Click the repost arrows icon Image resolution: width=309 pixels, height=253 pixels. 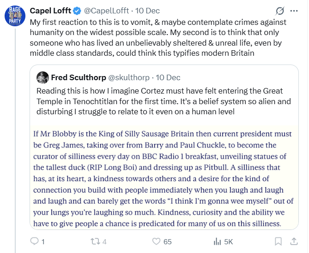pos(95,241)
